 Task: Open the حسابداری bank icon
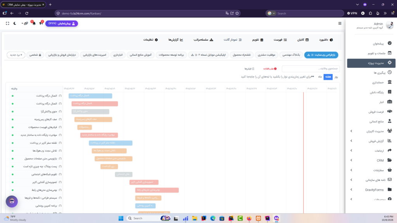(390, 82)
